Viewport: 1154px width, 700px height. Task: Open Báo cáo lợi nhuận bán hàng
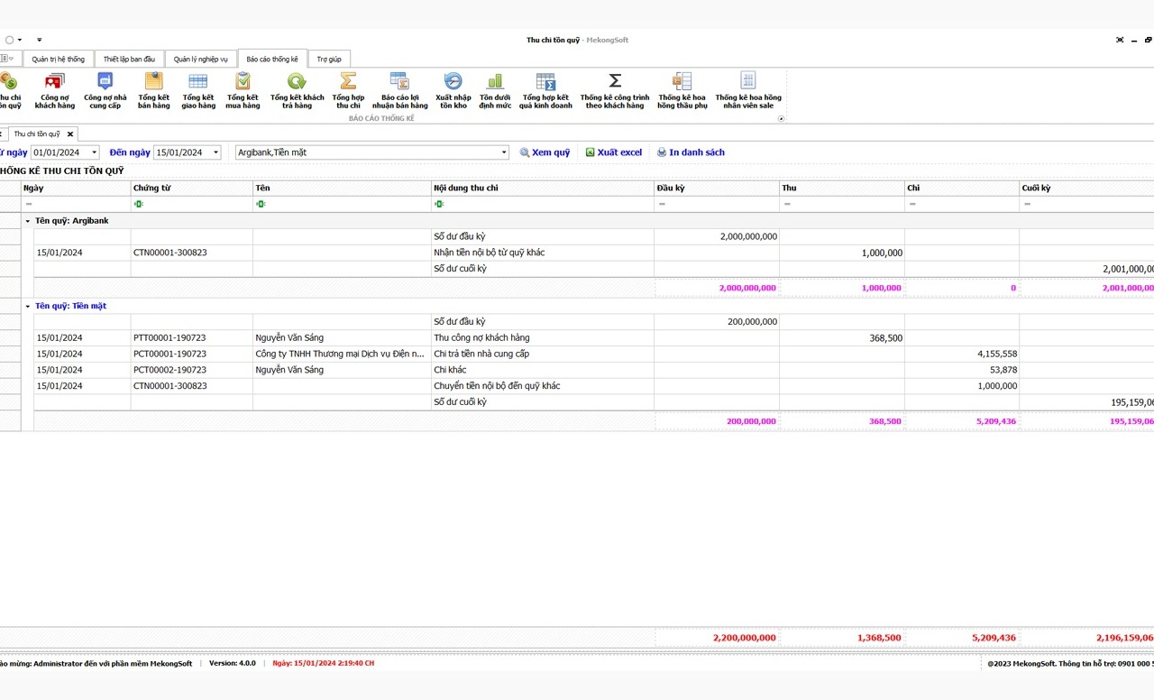tap(399, 91)
